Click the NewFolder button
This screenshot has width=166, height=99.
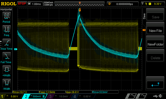point(155,44)
